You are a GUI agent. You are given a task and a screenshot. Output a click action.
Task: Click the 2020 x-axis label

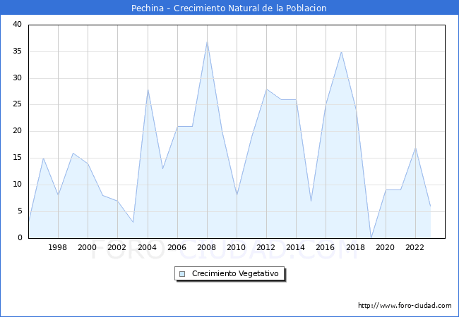386,247
